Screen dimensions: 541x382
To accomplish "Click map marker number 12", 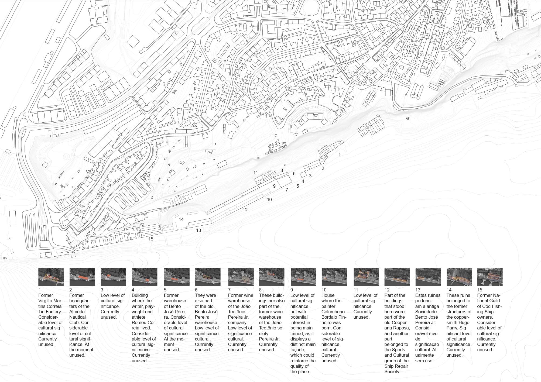I will click(245, 210).
